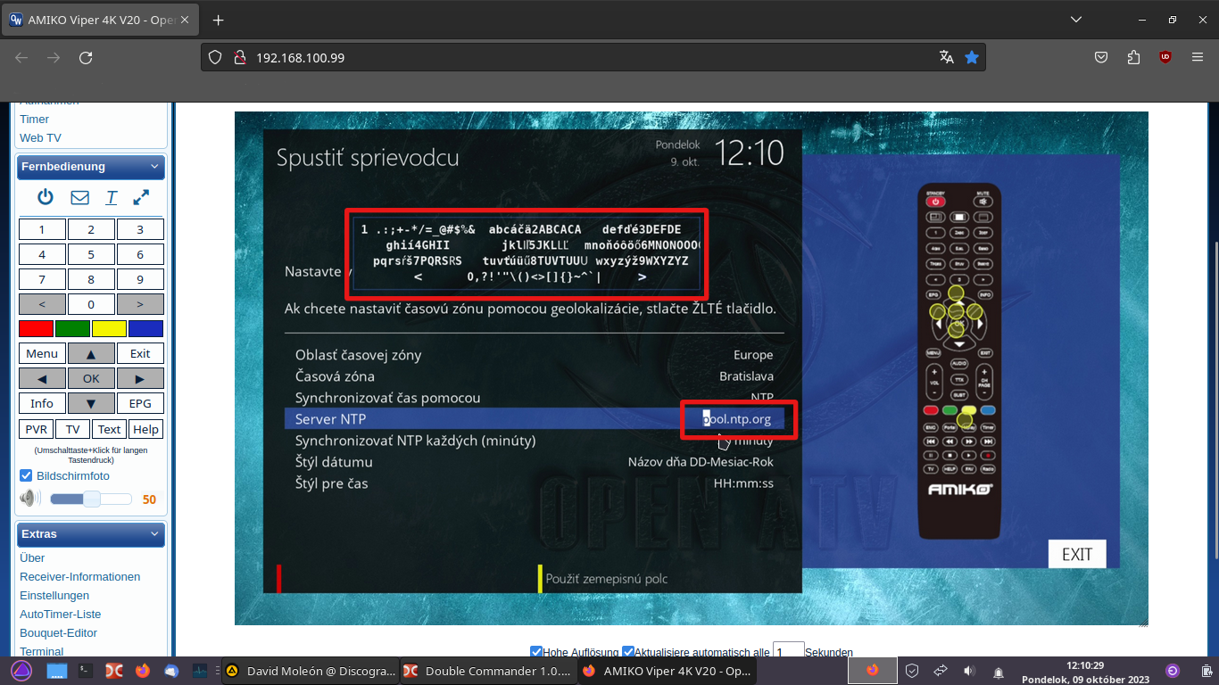Open the Firefox application menu
Image resolution: width=1219 pixels, height=685 pixels.
click(1198, 56)
